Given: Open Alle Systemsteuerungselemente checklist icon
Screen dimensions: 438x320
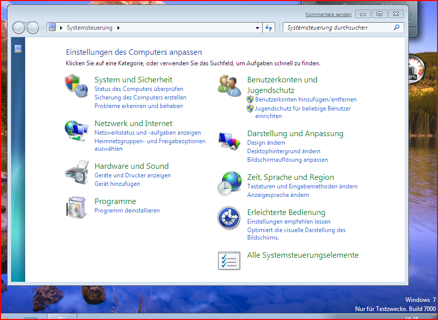Looking at the screenshot, I should (229, 261).
